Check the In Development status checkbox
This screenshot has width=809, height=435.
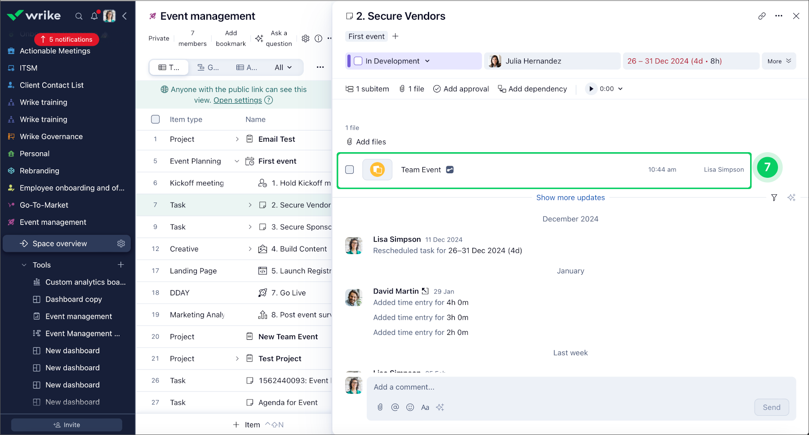point(358,61)
